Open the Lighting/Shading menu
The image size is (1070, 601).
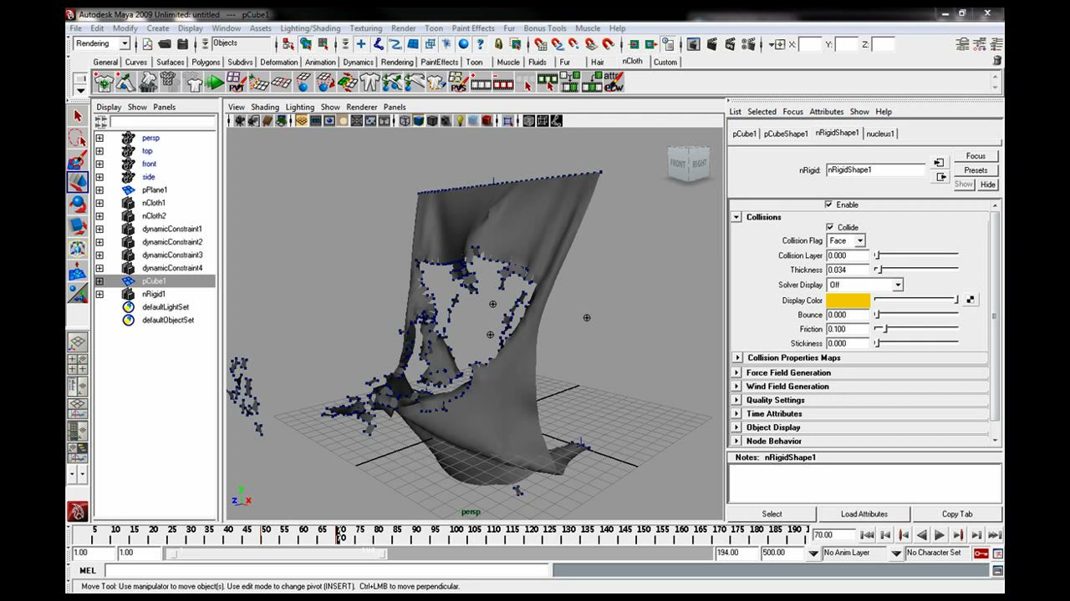[x=310, y=28]
